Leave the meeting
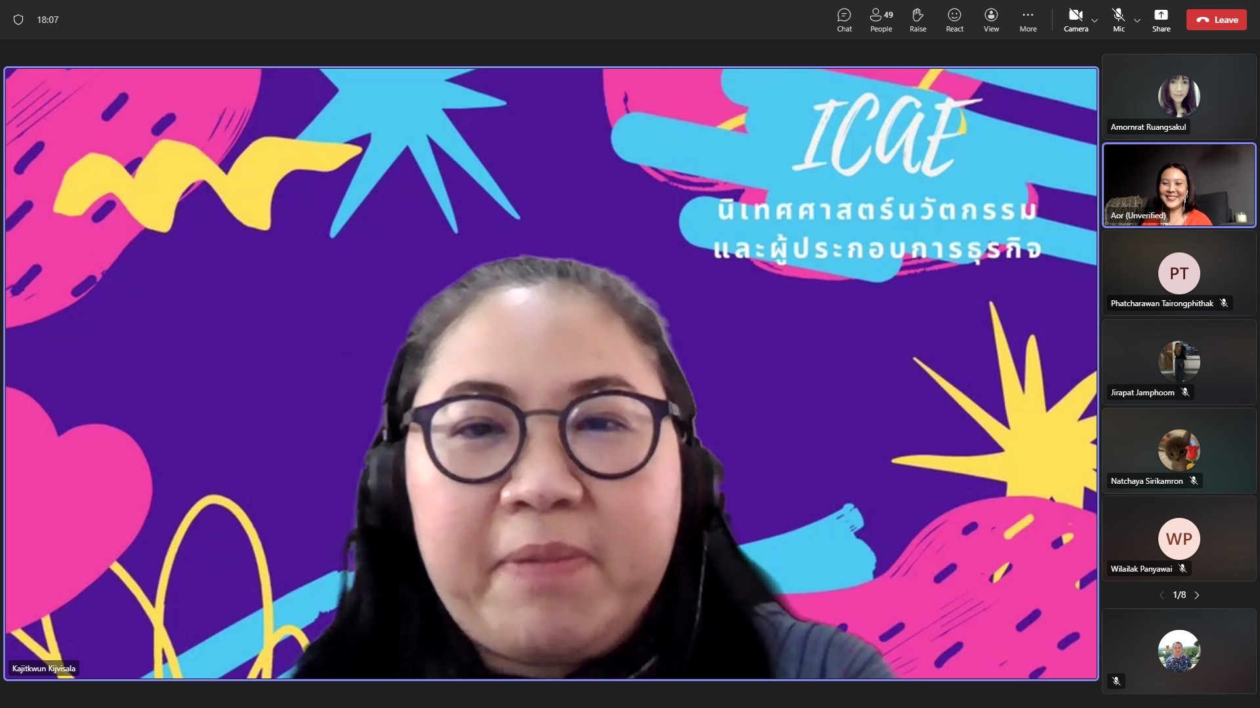 click(x=1216, y=20)
